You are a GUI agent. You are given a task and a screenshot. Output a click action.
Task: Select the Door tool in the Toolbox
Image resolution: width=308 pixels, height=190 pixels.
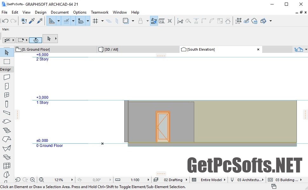pos(7,86)
